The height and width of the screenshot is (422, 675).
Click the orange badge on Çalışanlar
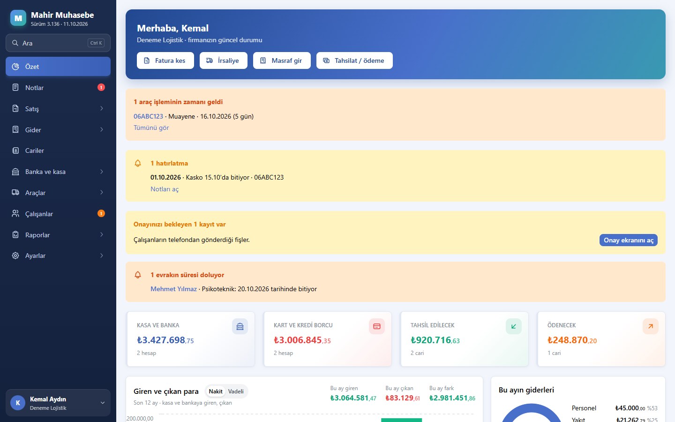point(101,213)
